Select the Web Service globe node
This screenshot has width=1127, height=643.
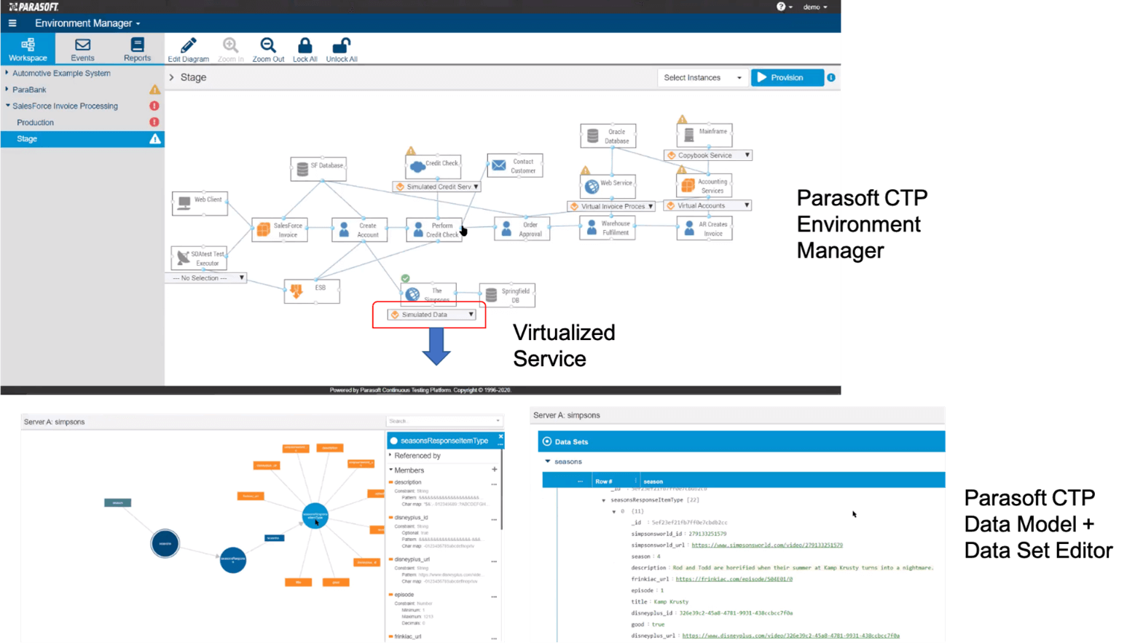608,186
